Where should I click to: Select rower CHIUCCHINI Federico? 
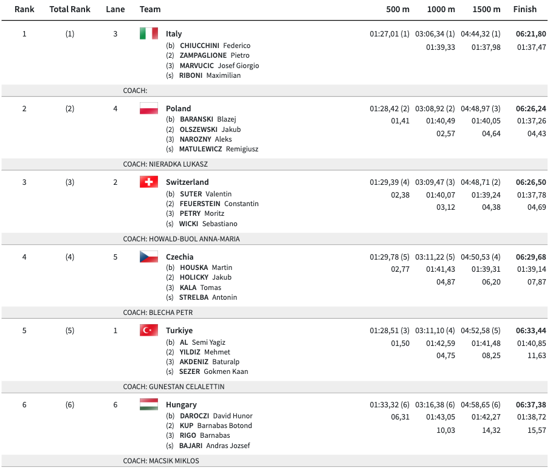point(215,46)
